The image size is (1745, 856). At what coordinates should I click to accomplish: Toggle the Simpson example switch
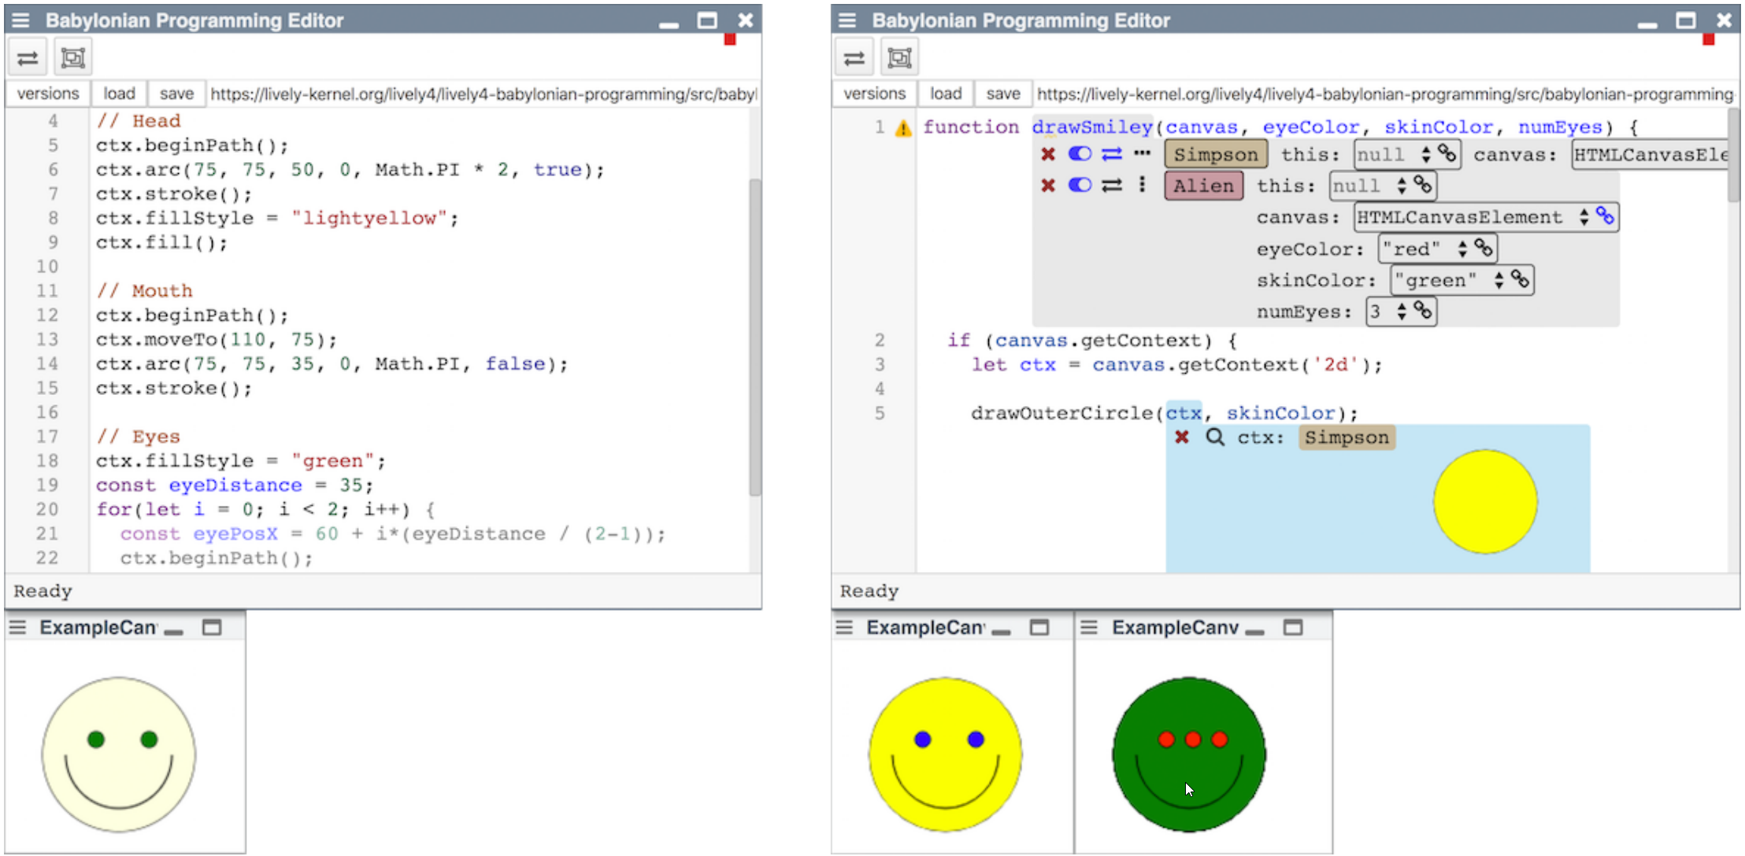point(1080,154)
